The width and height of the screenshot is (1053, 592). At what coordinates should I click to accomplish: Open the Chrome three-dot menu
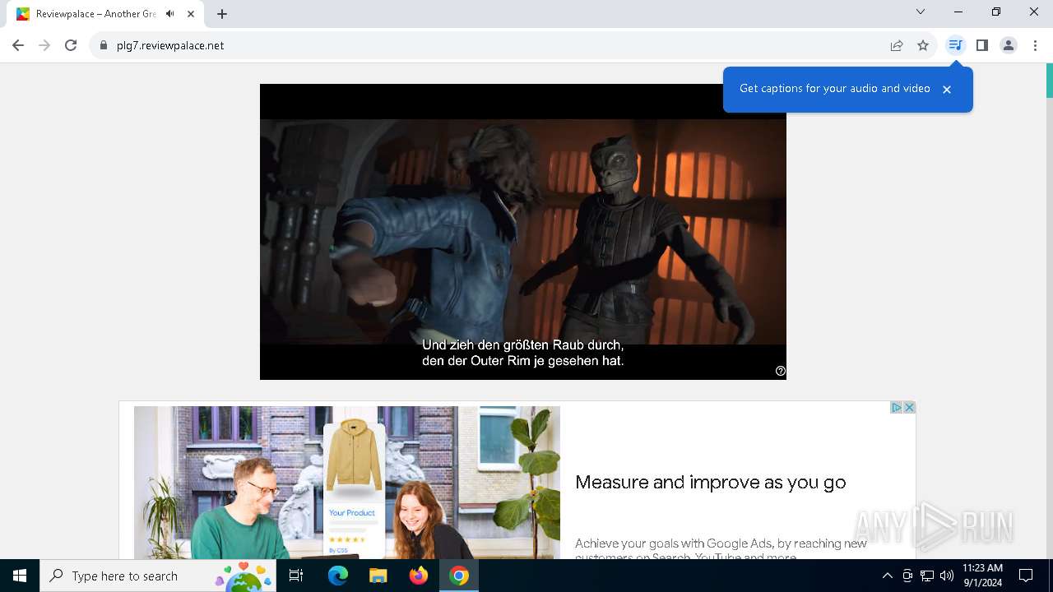tap(1035, 45)
